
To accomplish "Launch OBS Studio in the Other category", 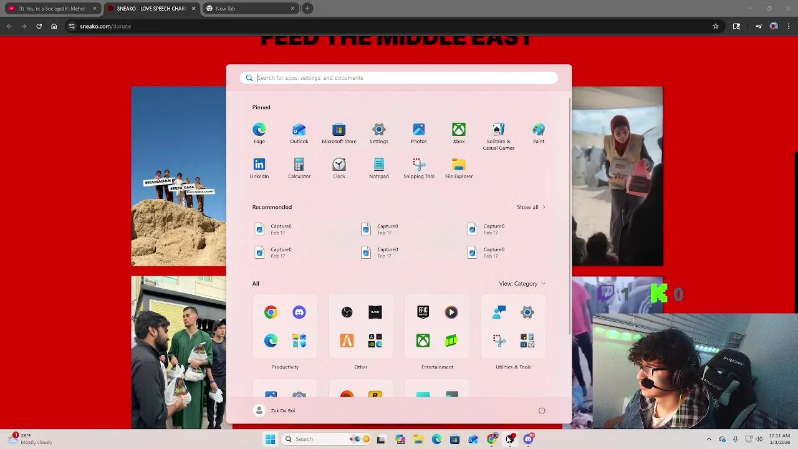I will pos(347,312).
